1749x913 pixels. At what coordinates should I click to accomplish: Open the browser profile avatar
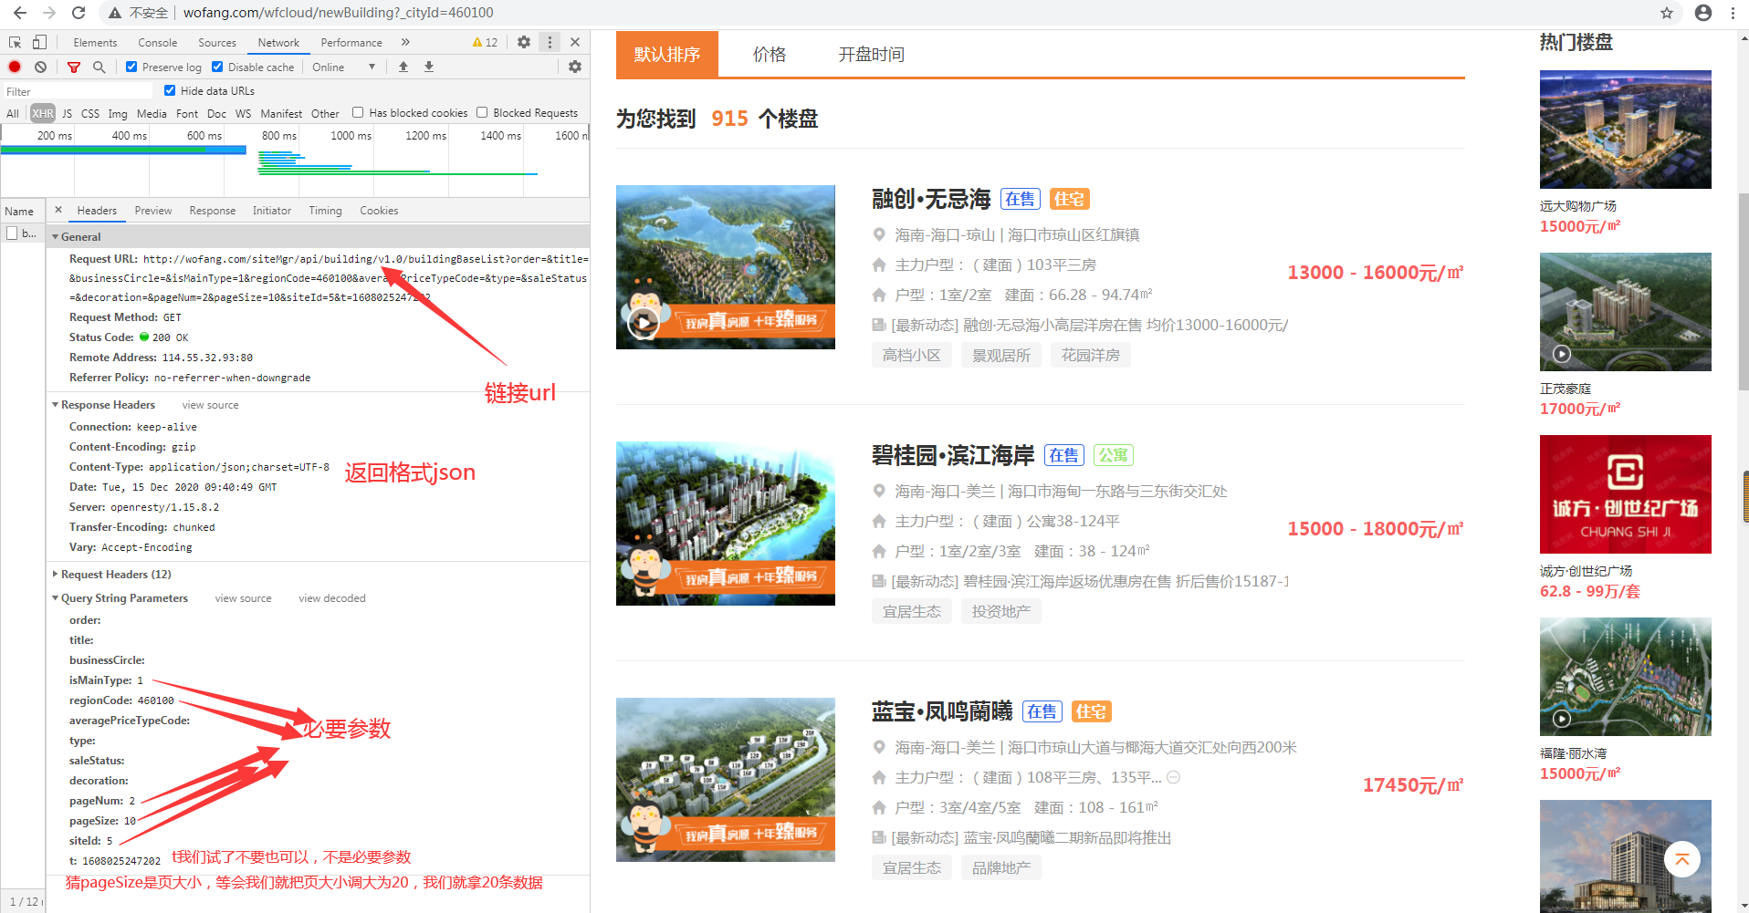[1703, 13]
